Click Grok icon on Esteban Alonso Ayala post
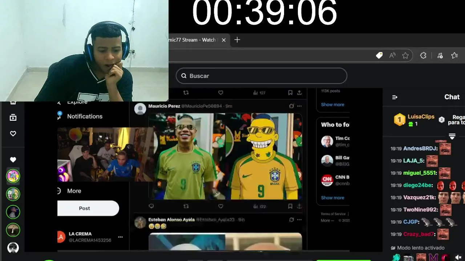The image size is (465, 261). click(x=291, y=220)
